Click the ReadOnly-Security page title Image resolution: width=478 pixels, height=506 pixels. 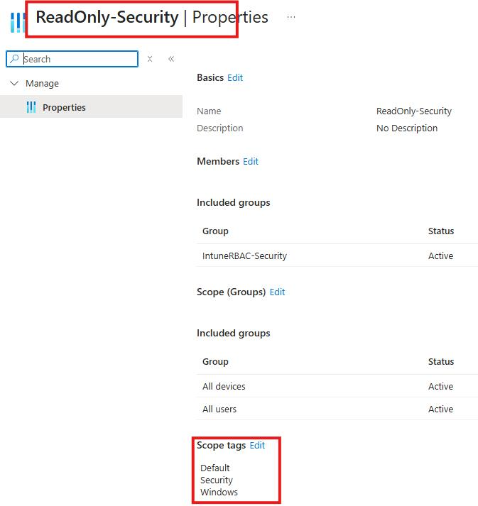(x=107, y=17)
